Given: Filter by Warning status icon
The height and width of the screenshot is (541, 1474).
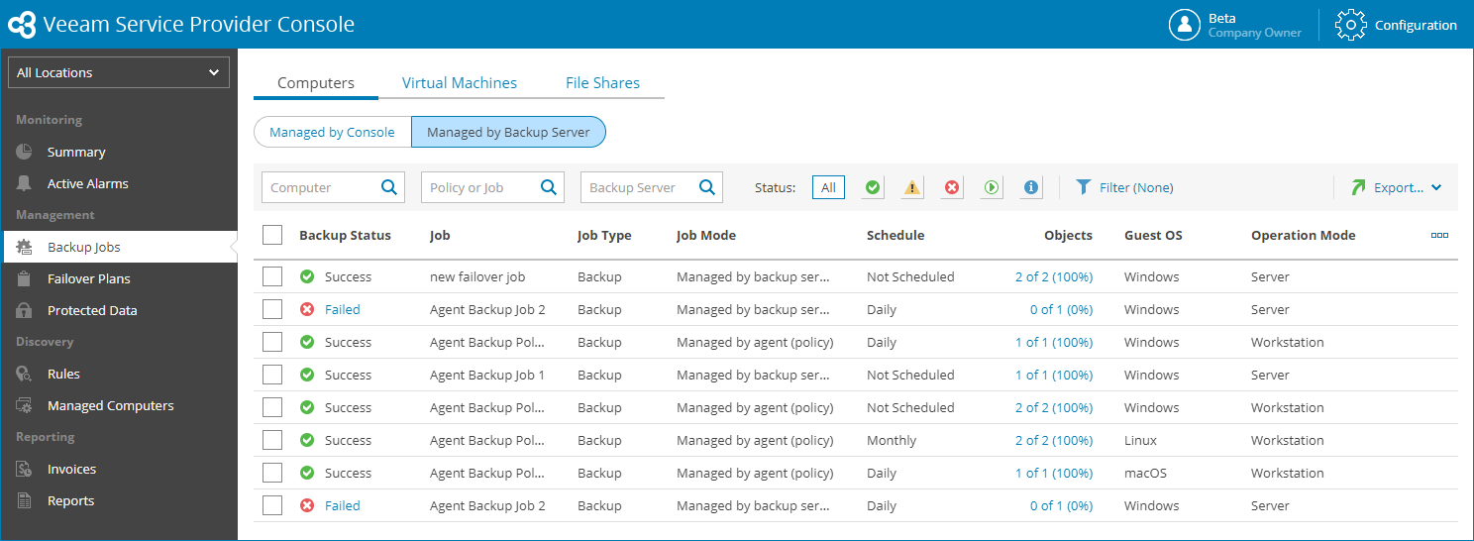Looking at the screenshot, I should point(912,187).
